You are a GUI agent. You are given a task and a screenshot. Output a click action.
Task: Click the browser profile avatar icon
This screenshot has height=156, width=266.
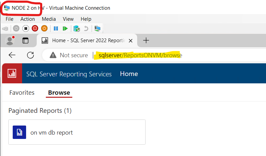click(10, 41)
